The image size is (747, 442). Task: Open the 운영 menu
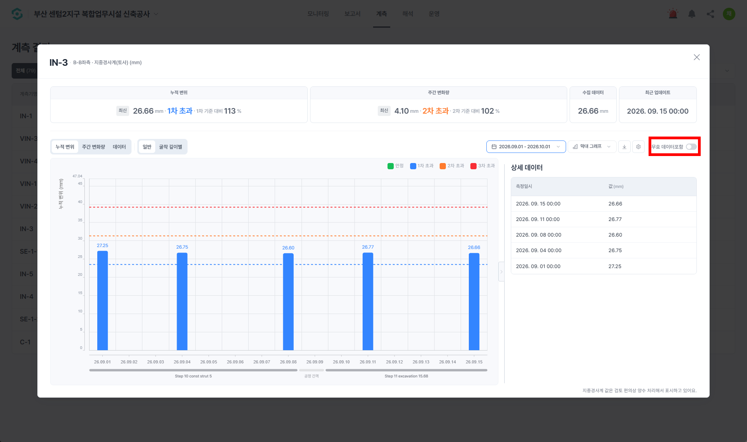pos(434,14)
